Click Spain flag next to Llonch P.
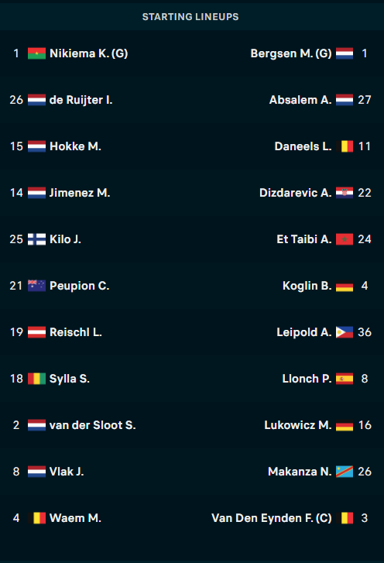Viewport: 384px width, 563px height. (x=345, y=379)
